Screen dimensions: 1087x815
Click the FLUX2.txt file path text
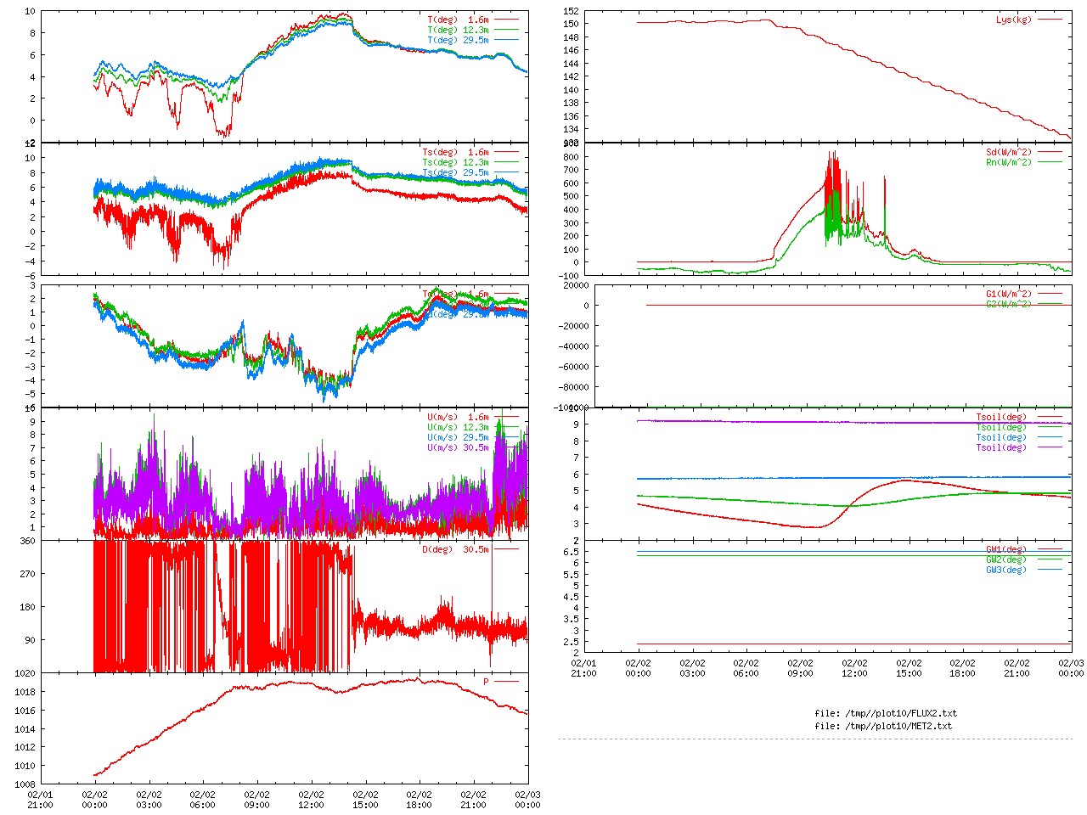point(885,713)
